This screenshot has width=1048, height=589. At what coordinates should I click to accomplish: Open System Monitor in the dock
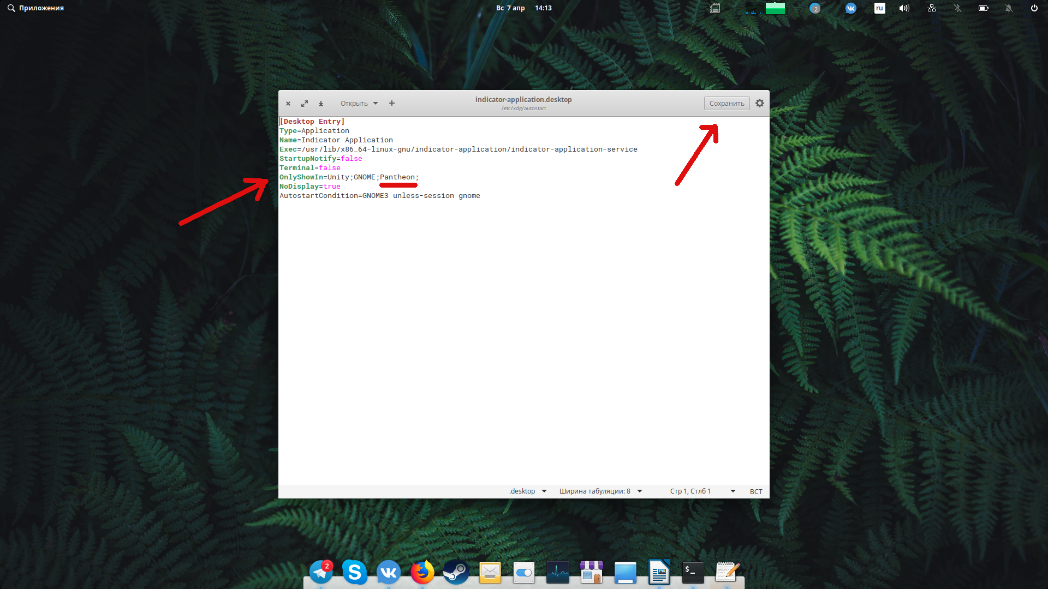point(558,573)
